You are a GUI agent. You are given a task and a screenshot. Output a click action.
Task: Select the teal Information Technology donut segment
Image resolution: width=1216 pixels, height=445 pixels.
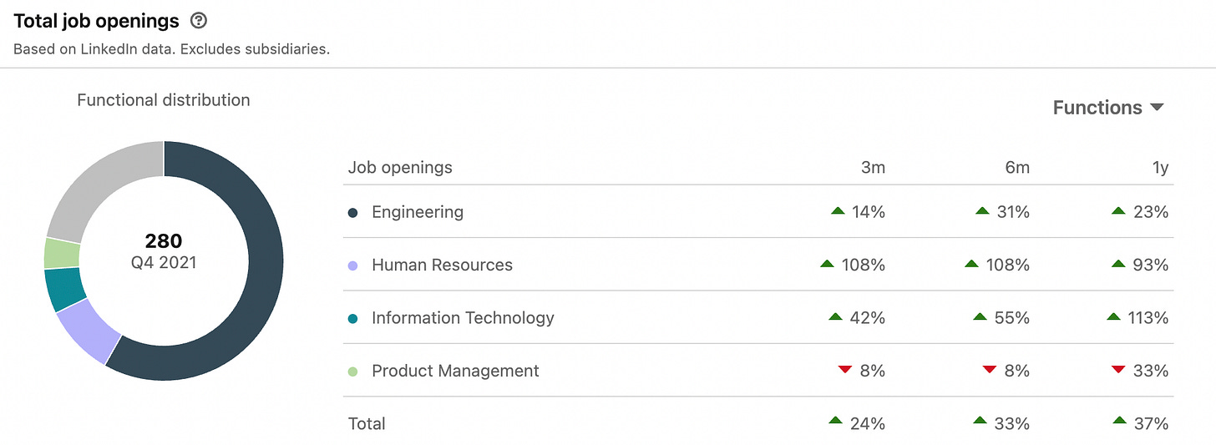tap(64, 288)
